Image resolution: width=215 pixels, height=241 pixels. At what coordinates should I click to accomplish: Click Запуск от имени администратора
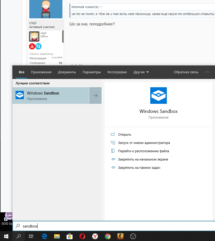(144, 143)
